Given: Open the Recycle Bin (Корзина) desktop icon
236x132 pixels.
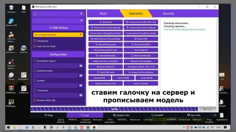Looking at the screenshot, I should click(x=11, y=9).
